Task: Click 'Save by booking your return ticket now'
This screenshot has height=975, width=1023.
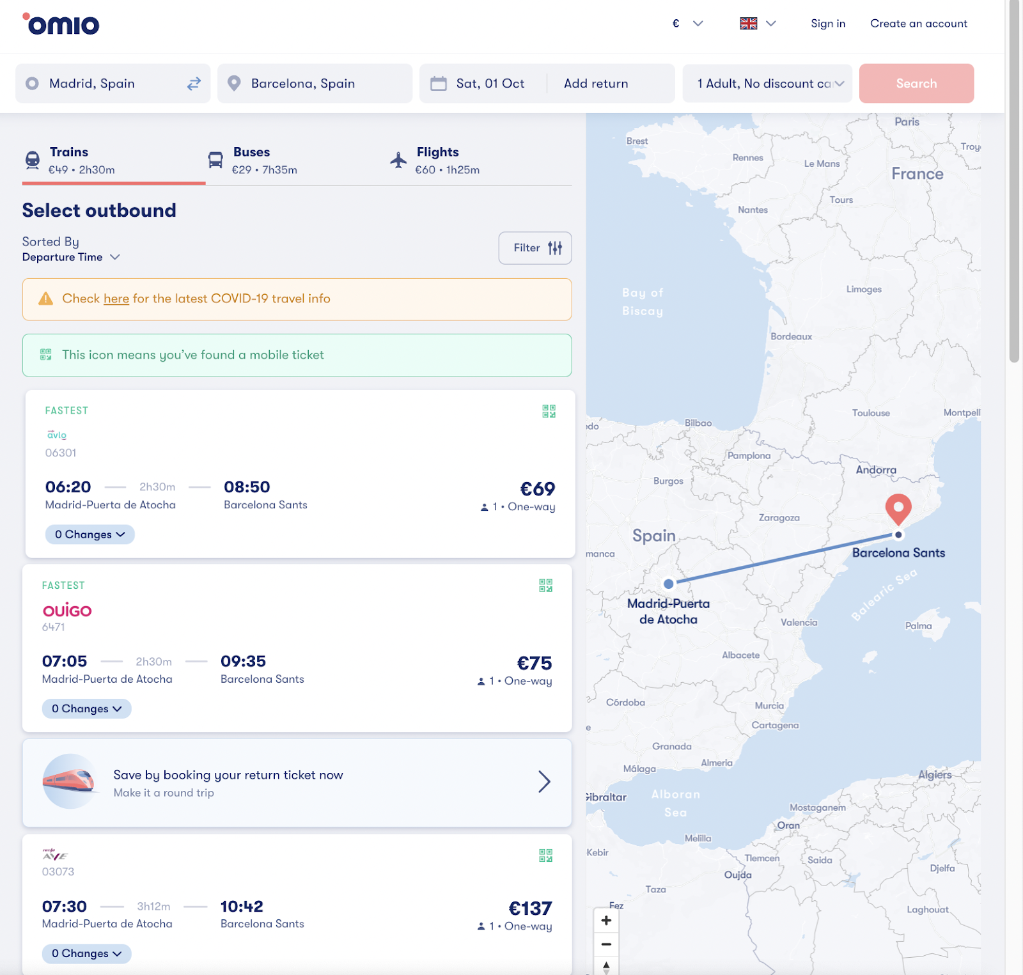Action: [228, 775]
